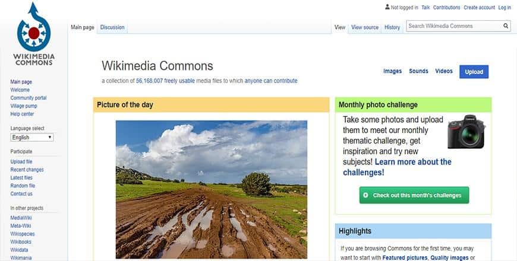Open the View source tab
The image size is (517, 261).
(x=364, y=27)
